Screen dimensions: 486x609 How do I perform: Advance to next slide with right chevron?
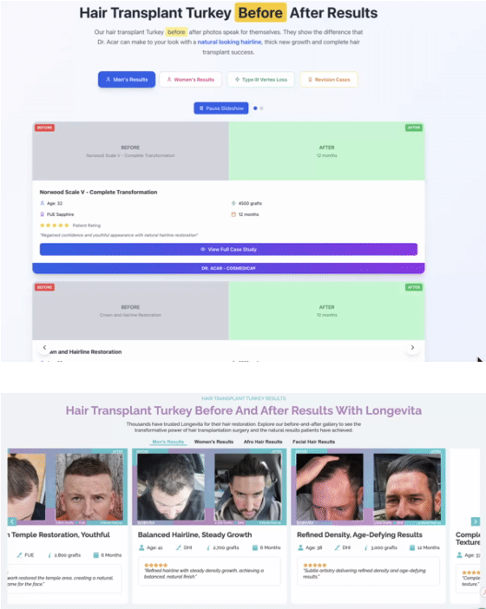(412, 348)
